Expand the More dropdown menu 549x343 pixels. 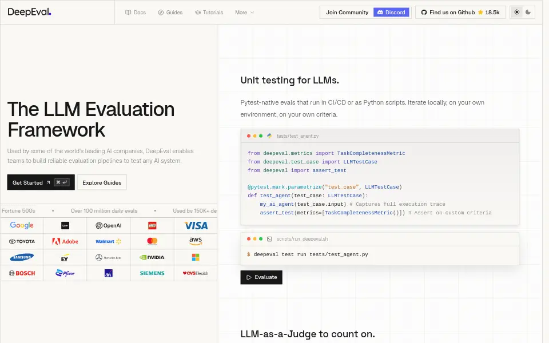coord(244,12)
